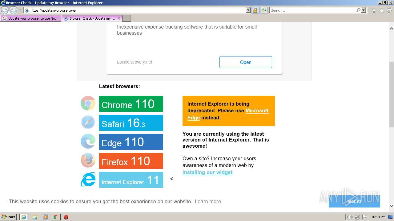Expand the address bar autocomplete dropdown

coord(248,10)
